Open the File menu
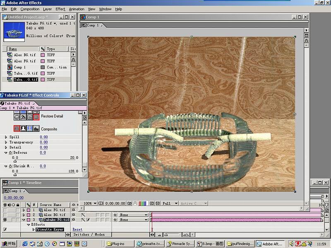This screenshot has height=248, width=331. pos(4,9)
